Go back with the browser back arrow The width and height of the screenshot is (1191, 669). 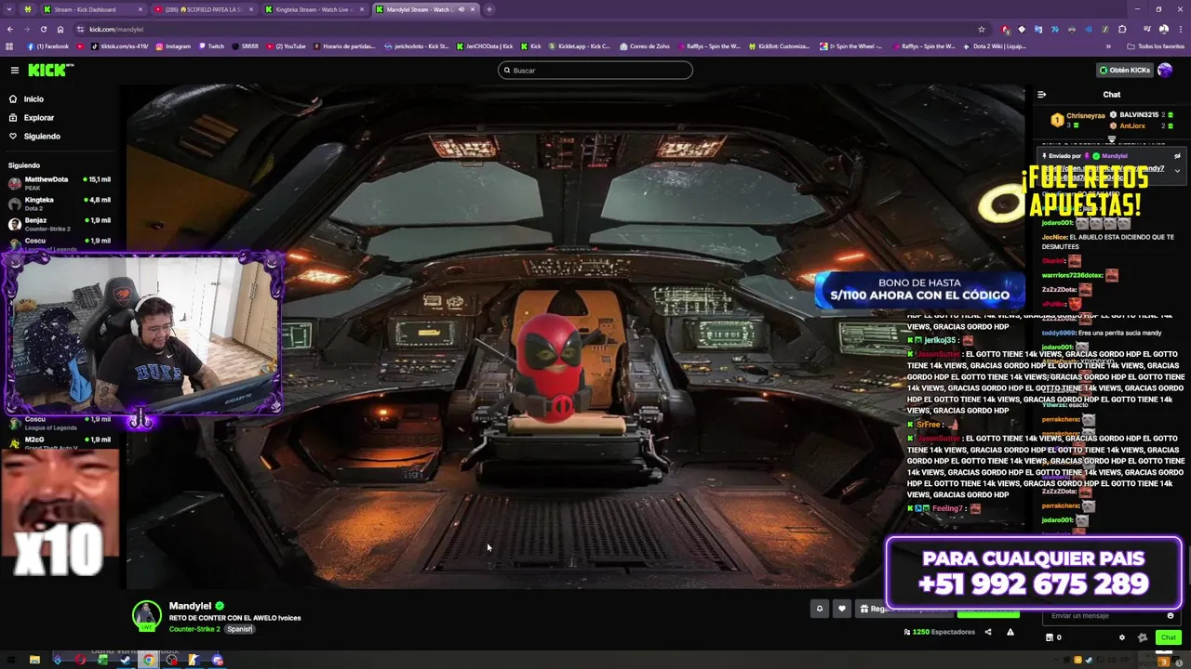coord(11,29)
